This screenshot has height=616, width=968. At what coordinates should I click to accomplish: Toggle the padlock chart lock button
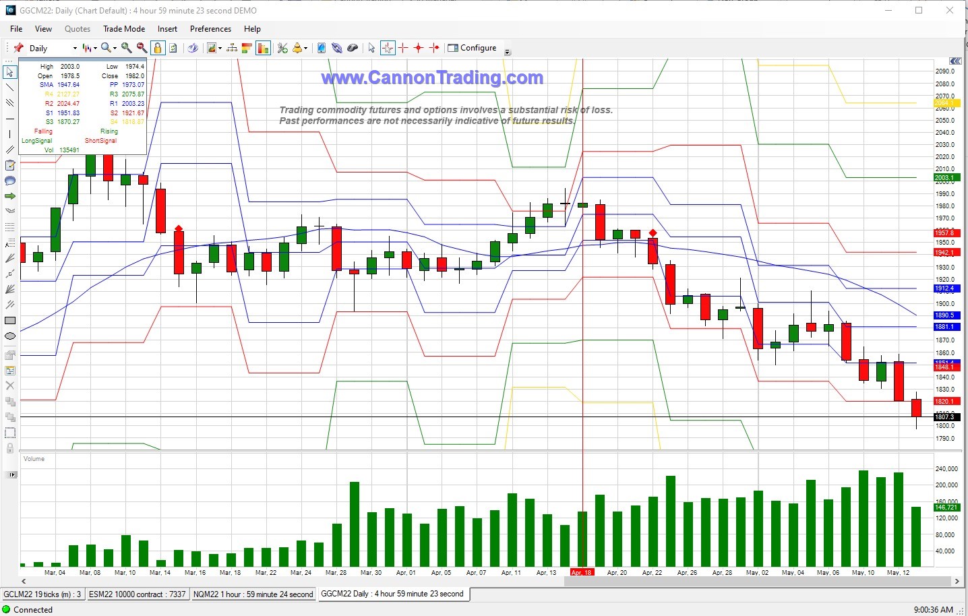[157, 48]
